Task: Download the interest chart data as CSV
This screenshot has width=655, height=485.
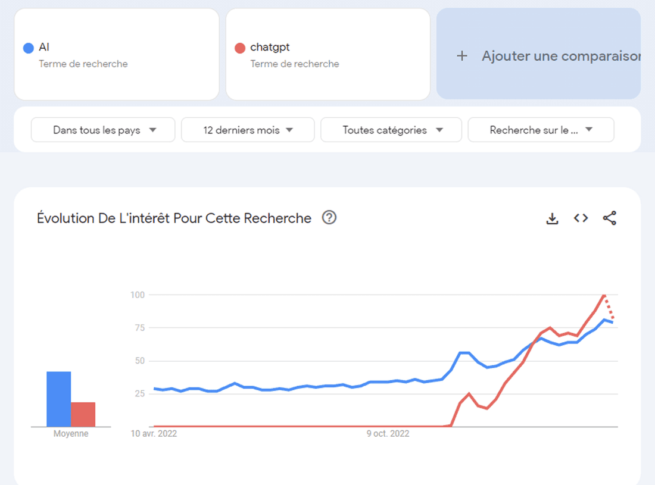Action: pos(552,218)
